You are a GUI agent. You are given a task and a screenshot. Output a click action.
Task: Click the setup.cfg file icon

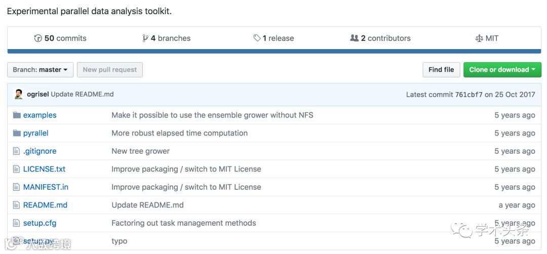tap(17, 223)
